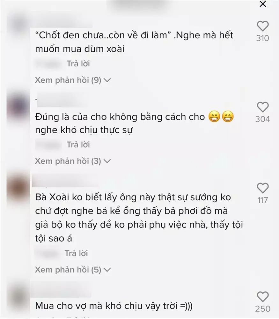The width and height of the screenshot is (279, 319).
Task: Expand 'Xem phản hồi (9)' replies
Action: coord(73,80)
